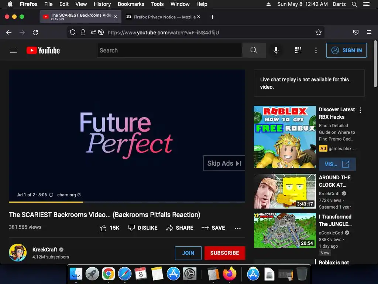Skip the ads
This screenshot has width=378, height=284.
(x=224, y=163)
